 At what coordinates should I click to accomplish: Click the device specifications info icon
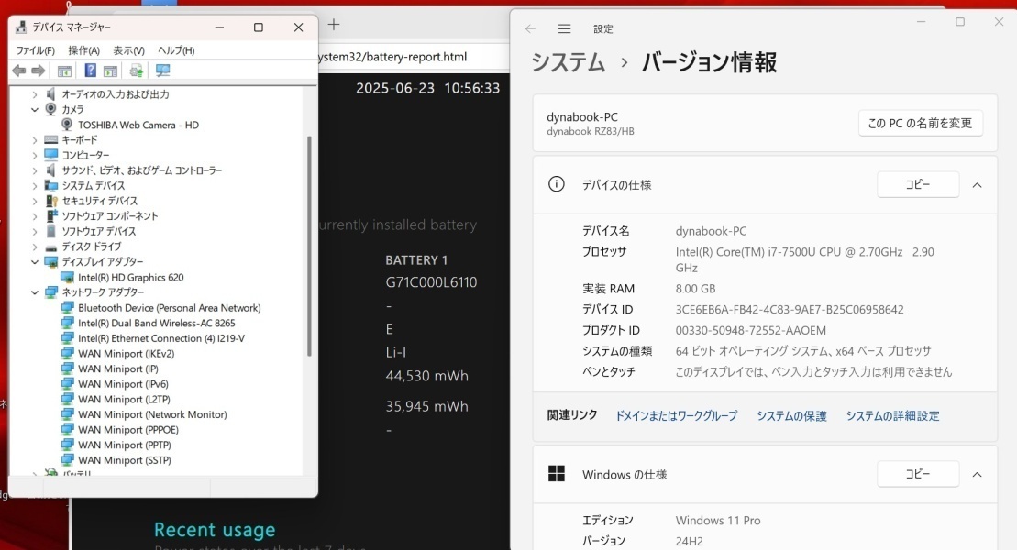(557, 184)
